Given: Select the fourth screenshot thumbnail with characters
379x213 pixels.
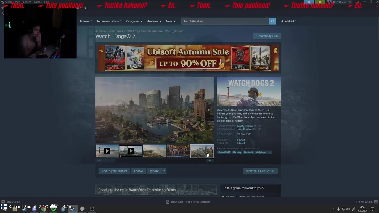Looking at the screenshot, I should 178,151.
